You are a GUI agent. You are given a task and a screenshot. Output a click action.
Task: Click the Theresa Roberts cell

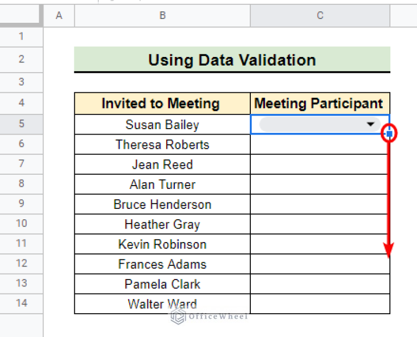pyautogui.click(x=162, y=144)
